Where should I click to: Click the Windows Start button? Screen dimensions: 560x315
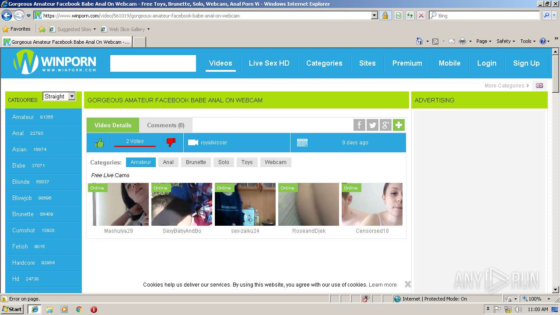click(x=12, y=309)
